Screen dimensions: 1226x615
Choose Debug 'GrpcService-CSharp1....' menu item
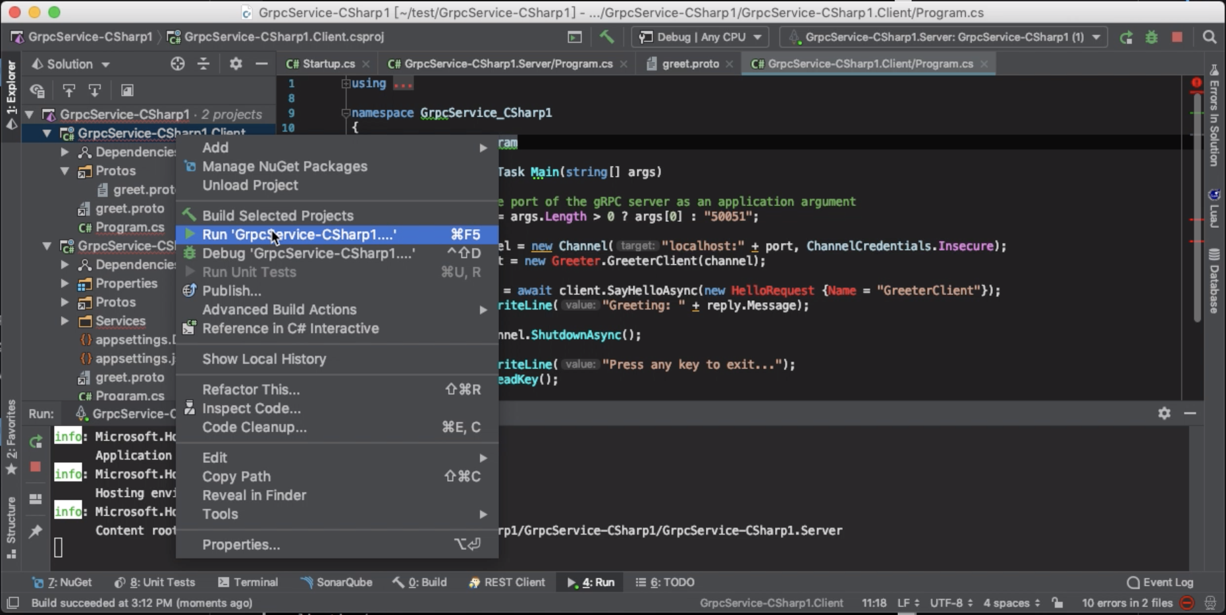[x=336, y=254]
